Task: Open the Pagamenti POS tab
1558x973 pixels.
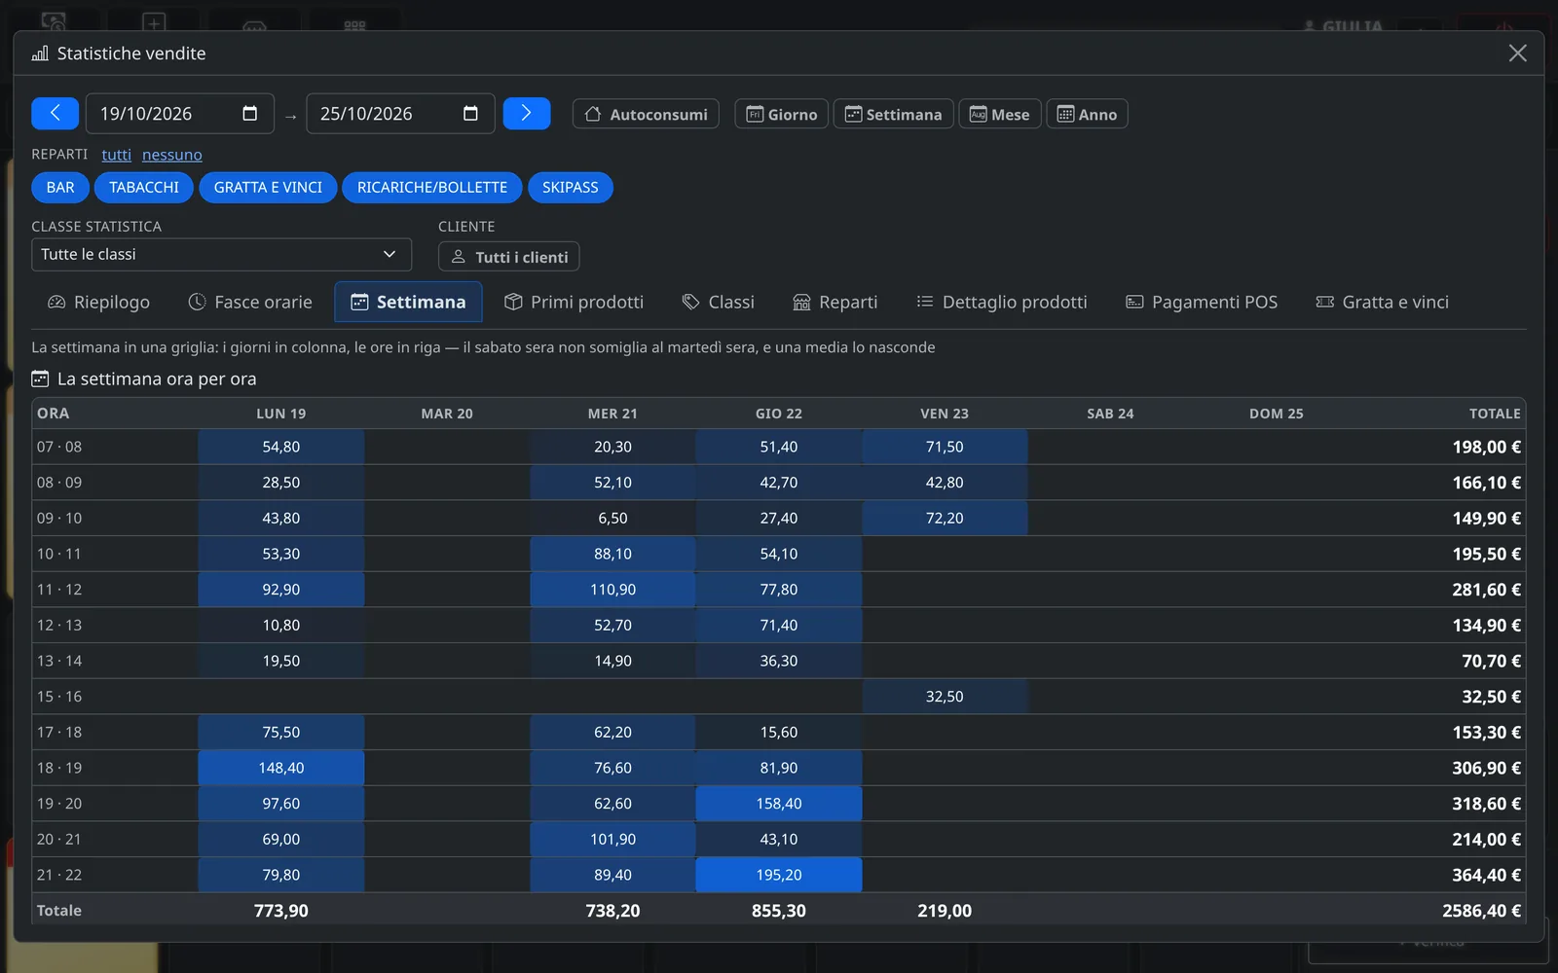Action: point(1201,303)
